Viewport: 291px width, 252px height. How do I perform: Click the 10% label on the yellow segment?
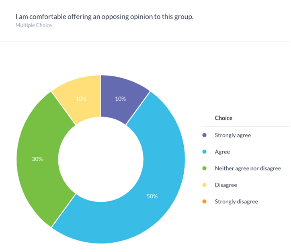(x=81, y=99)
